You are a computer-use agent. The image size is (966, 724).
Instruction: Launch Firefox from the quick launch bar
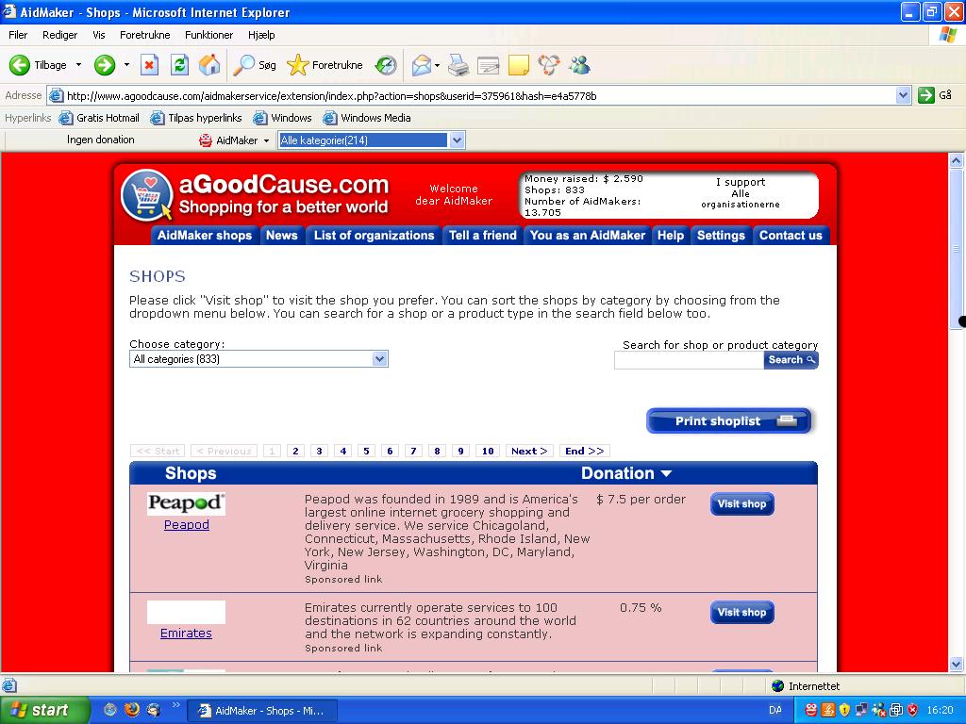point(132,710)
